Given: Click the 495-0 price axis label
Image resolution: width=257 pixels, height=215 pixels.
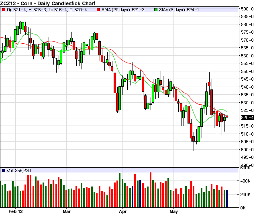Looking at the screenshot, I should 247,157.
